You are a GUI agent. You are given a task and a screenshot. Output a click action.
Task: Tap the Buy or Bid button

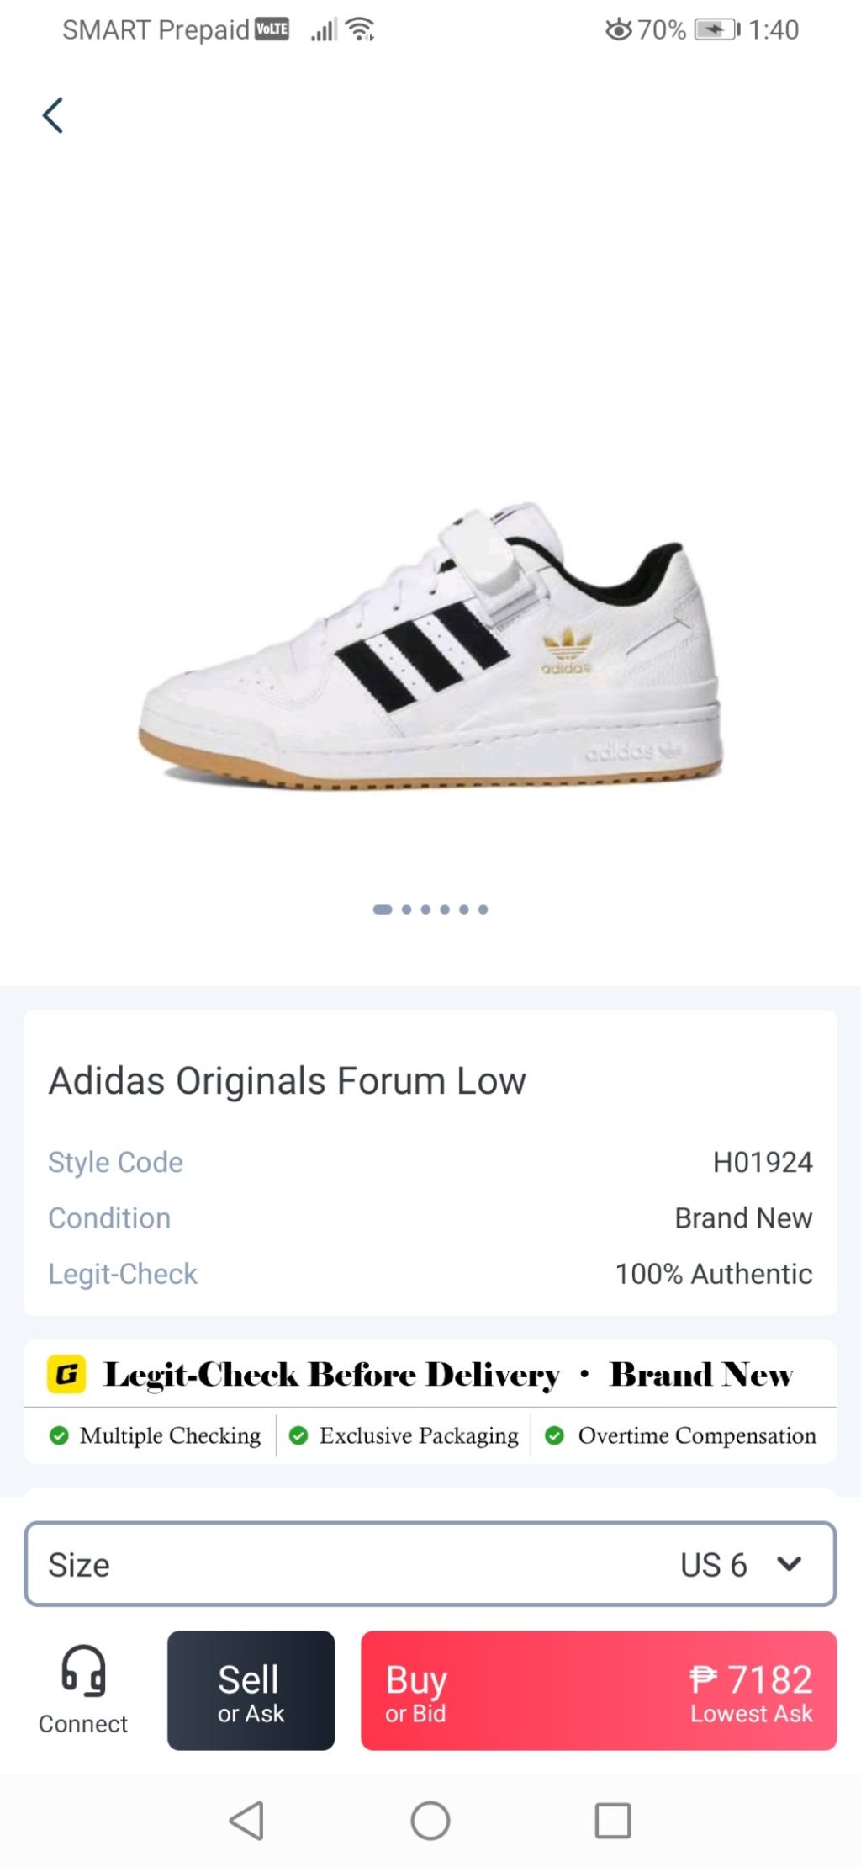click(598, 1690)
